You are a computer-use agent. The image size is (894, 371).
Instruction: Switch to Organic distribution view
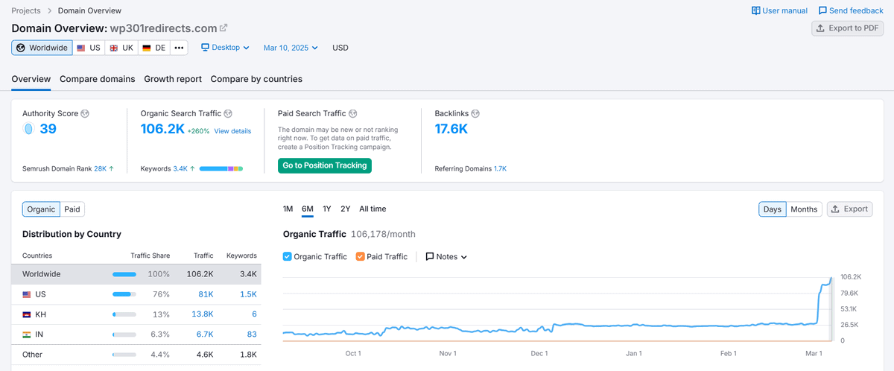pos(41,209)
